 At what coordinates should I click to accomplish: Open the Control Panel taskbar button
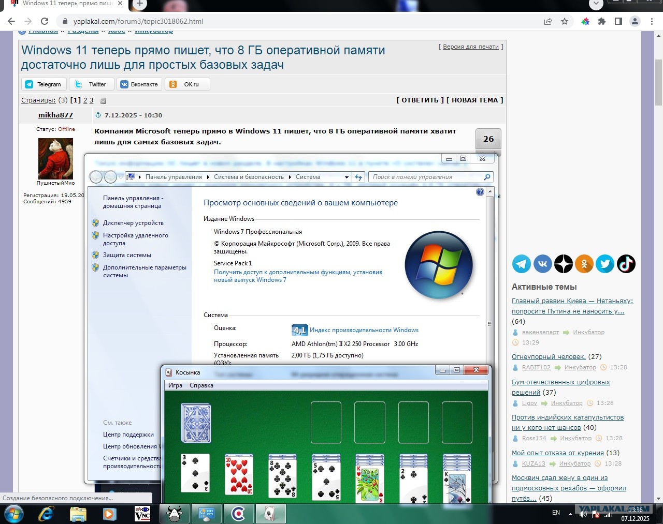[x=206, y=514]
